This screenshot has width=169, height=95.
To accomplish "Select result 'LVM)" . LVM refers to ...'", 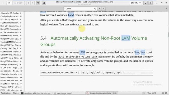I will (11, 90).
